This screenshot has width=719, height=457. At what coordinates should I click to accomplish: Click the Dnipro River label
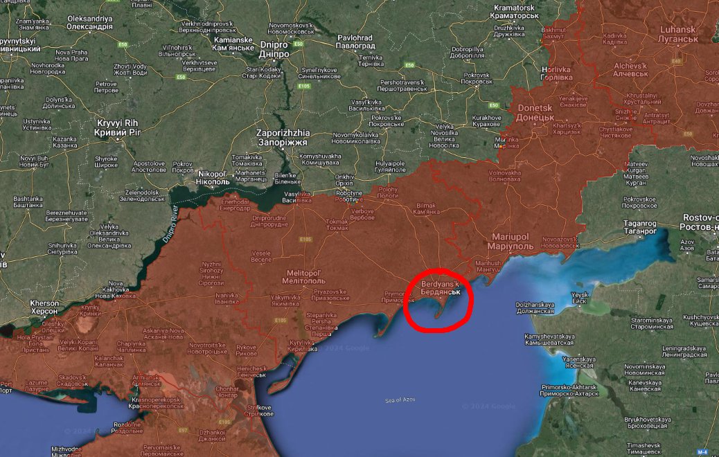pos(170,224)
